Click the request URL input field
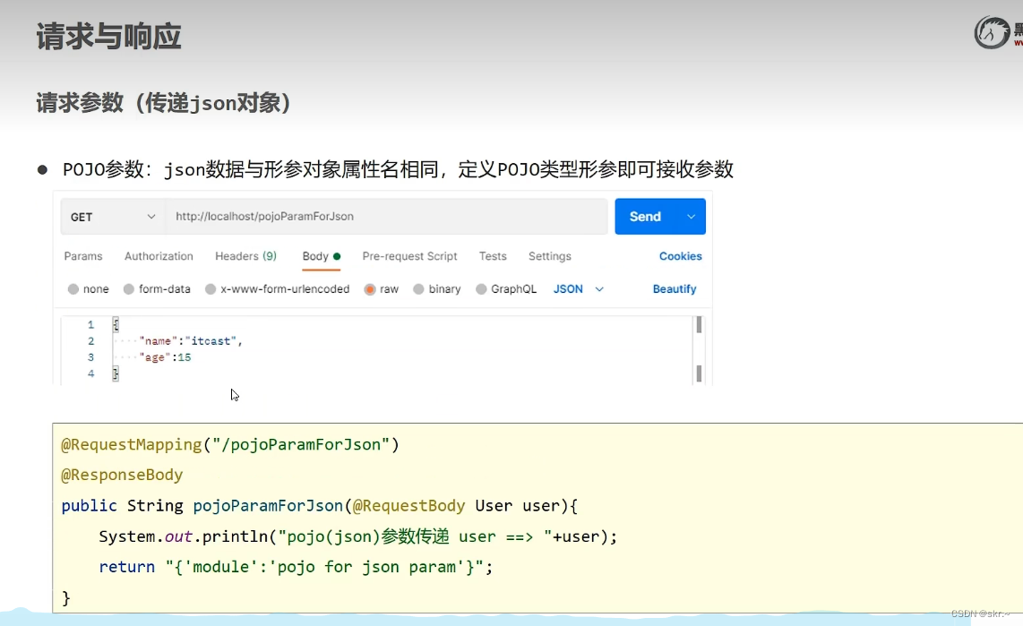The height and width of the screenshot is (626, 1023). pos(385,216)
